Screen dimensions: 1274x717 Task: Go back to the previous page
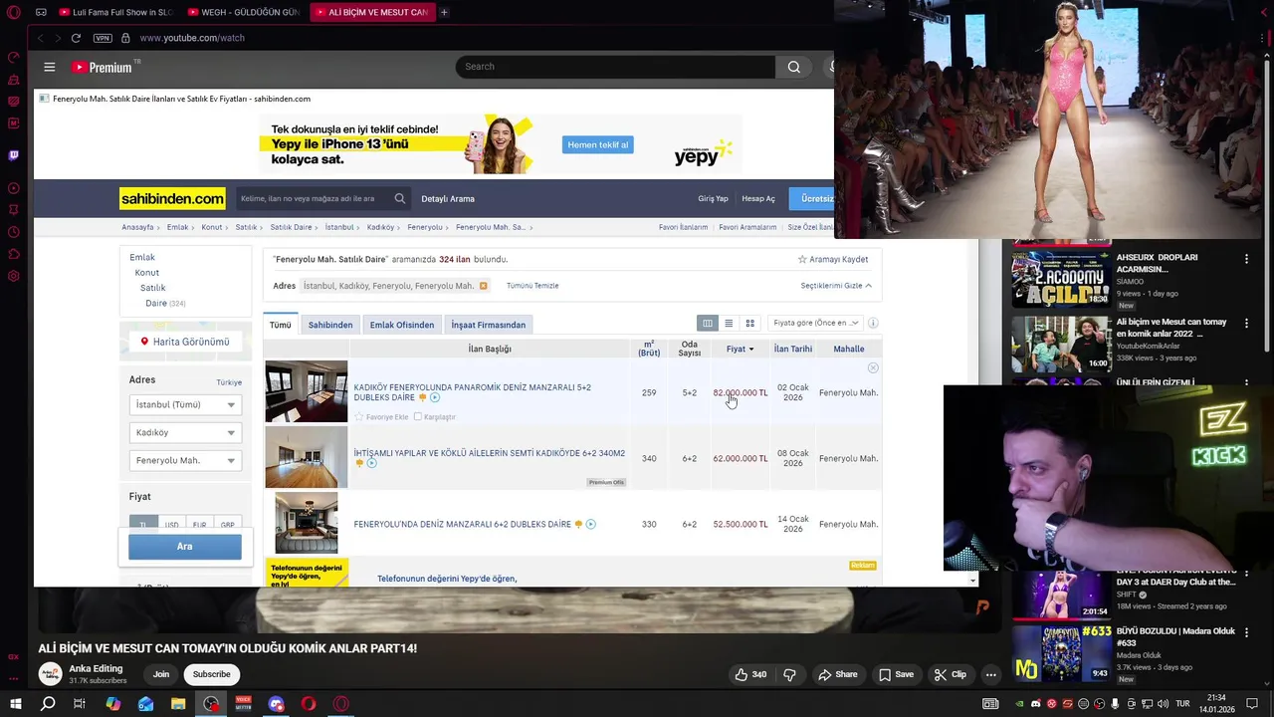point(40,38)
